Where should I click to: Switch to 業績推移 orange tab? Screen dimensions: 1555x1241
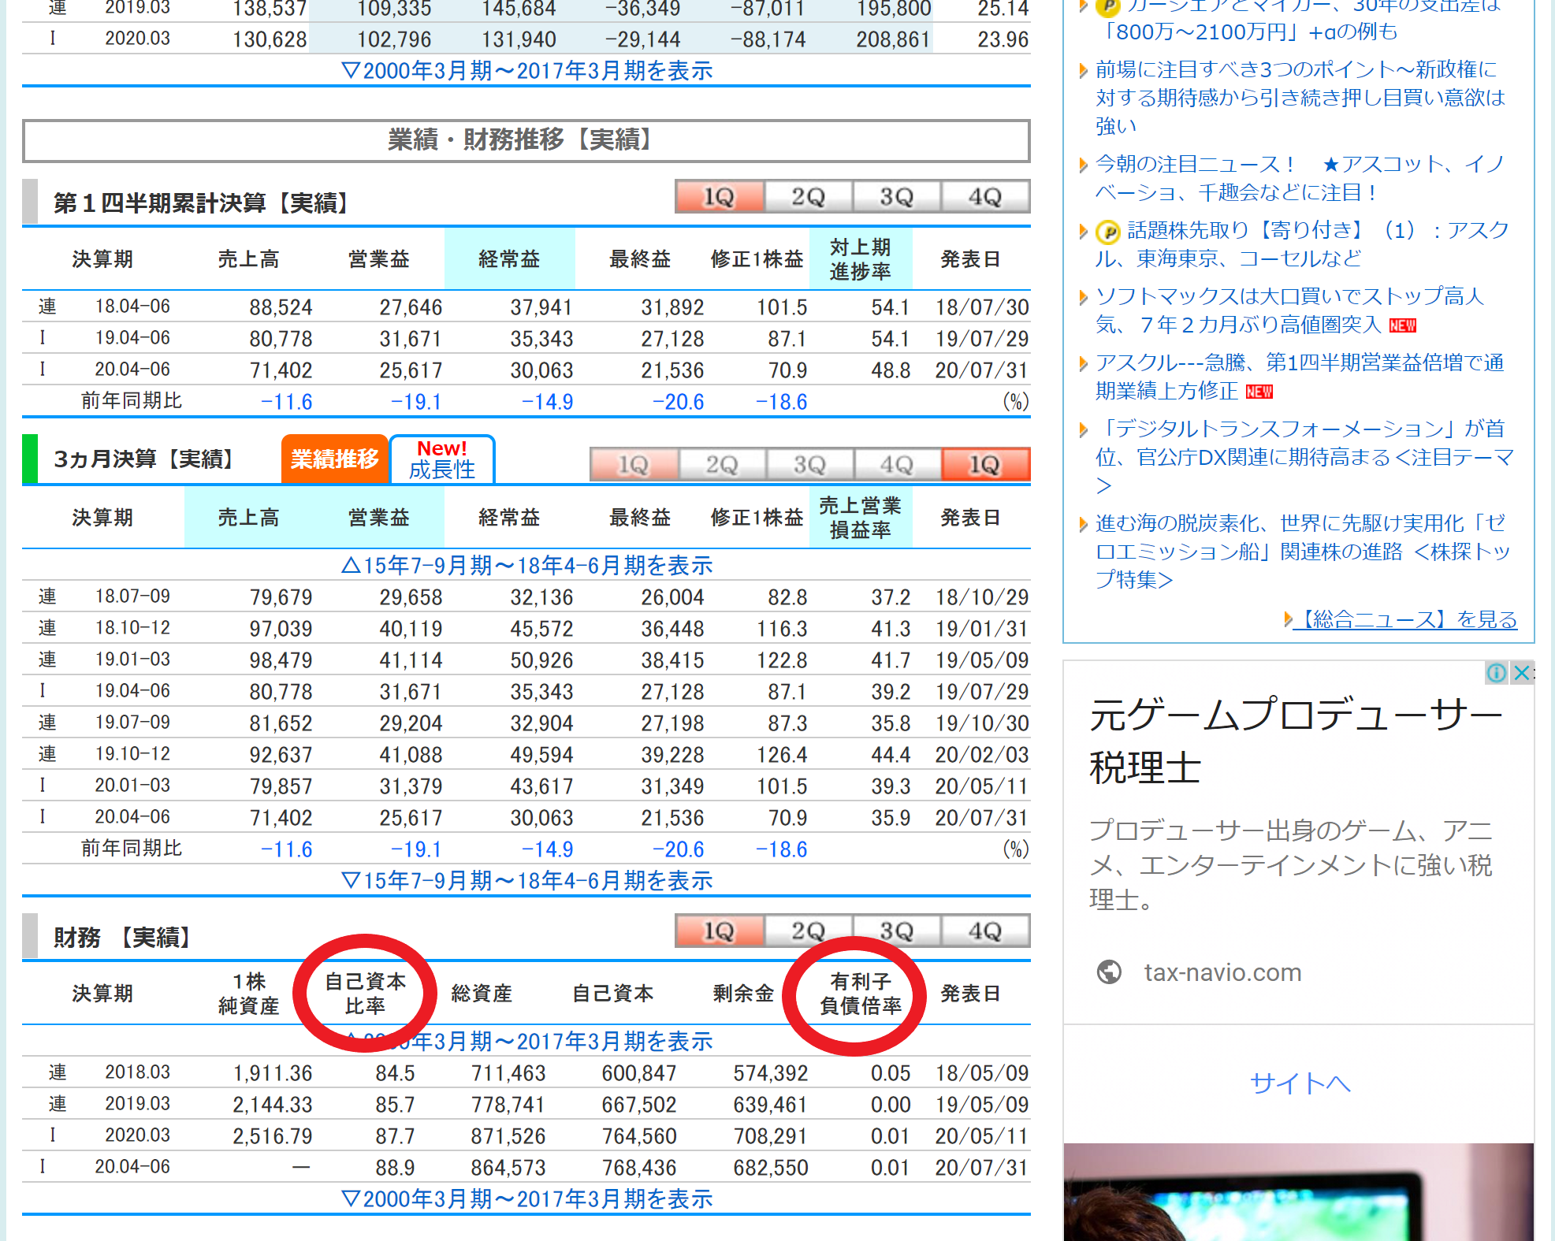click(335, 459)
